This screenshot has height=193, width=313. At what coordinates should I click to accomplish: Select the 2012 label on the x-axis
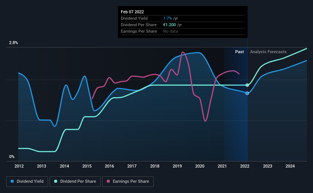pyautogui.click(x=19, y=166)
